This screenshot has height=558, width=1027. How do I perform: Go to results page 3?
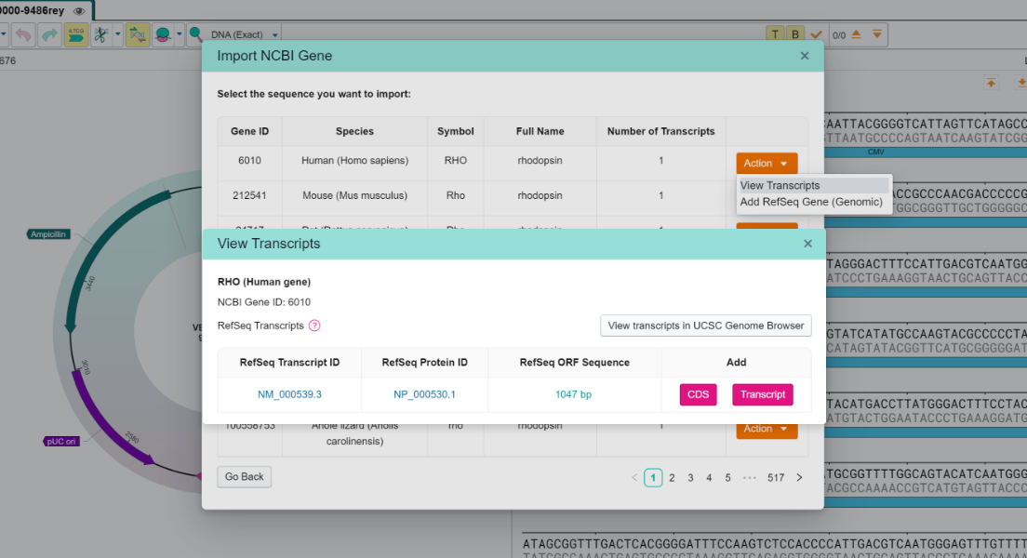[x=690, y=477]
